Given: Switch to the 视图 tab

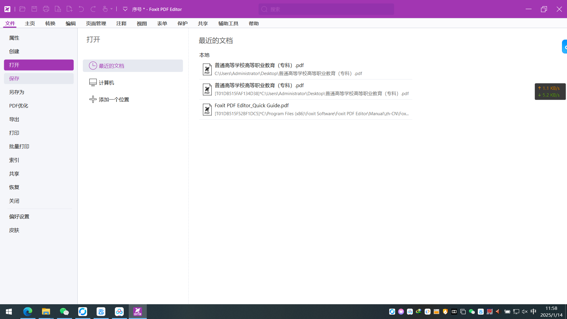Looking at the screenshot, I should point(142,23).
